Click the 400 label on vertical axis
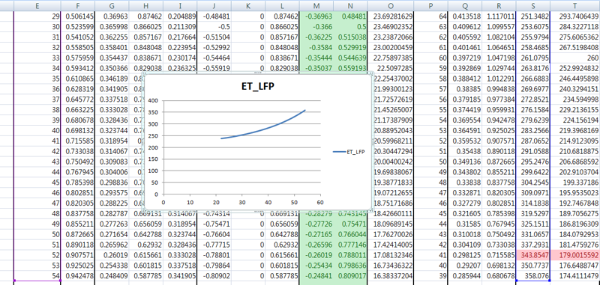600x285 pixels. coord(152,101)
